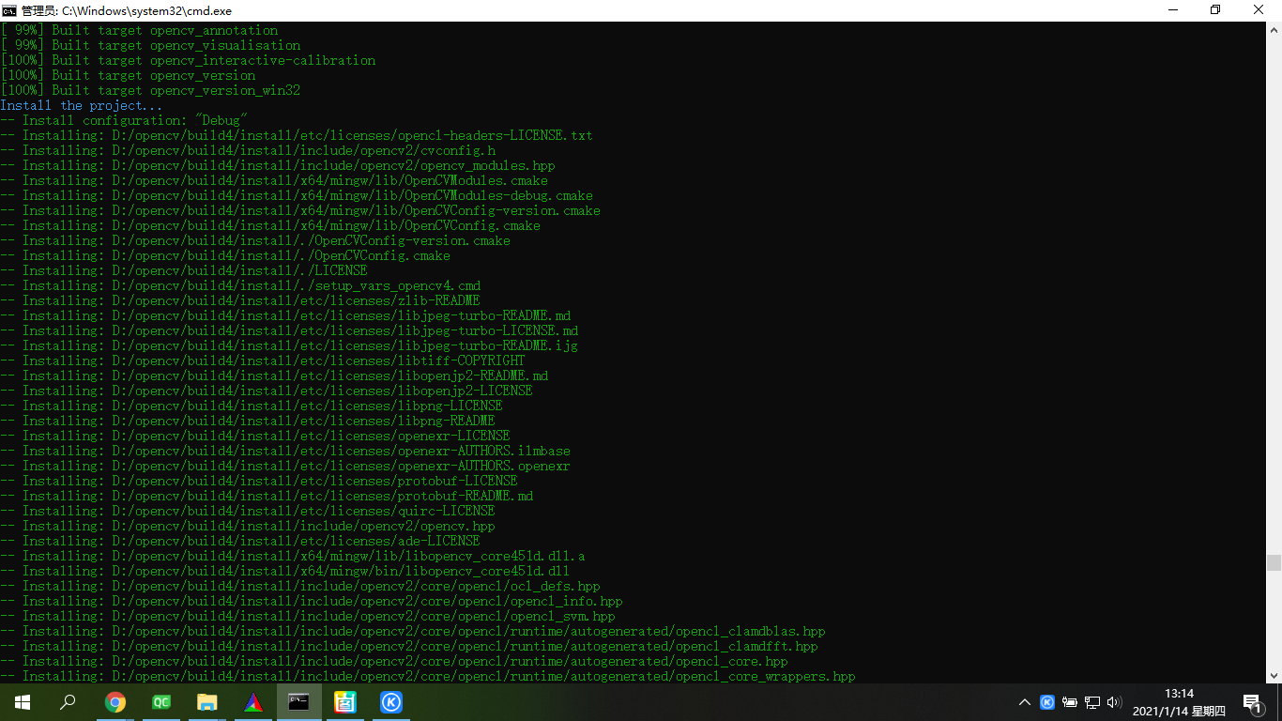The width and height of the screenshot is (1282, 721).
Task: Open taskbar search magnifier
Action: tap(68, 702)
